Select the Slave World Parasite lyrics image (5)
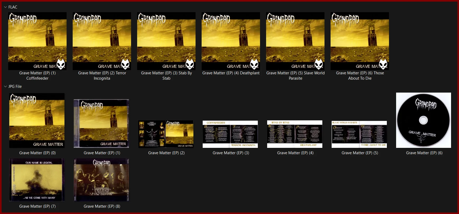 (x=359, y=134)
